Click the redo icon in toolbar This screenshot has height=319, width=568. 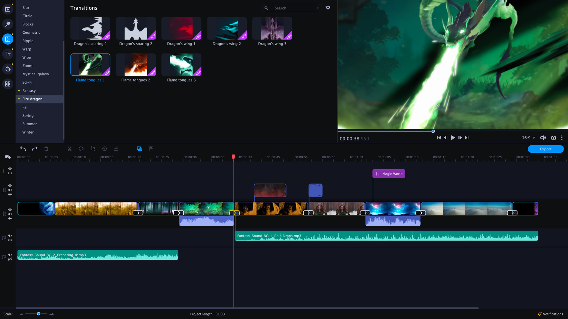click(x=35, y=149)
